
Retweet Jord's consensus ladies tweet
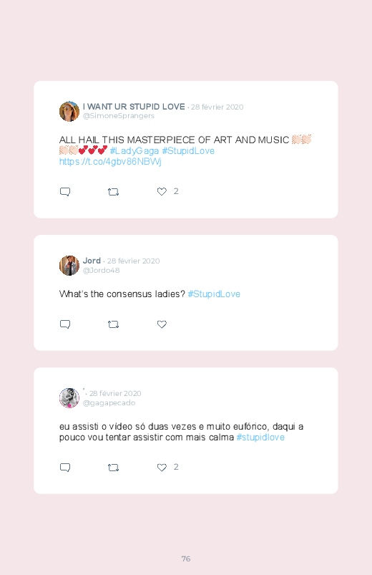coord(113,324)
